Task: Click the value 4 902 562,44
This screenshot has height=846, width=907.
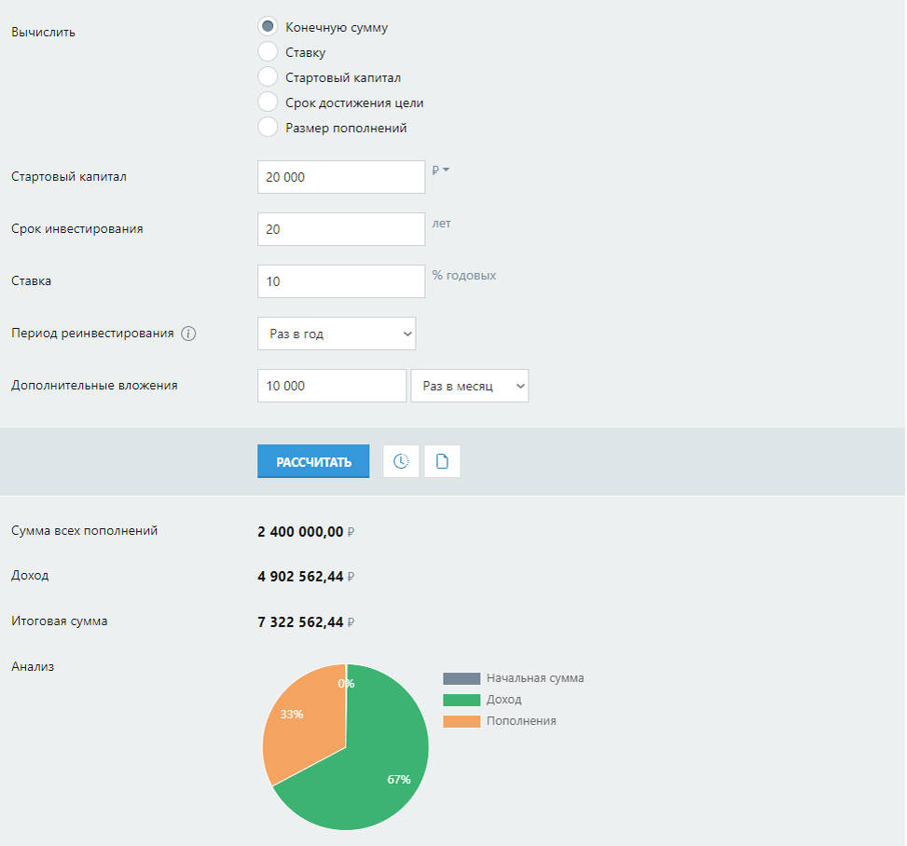Action: point(301,577)
